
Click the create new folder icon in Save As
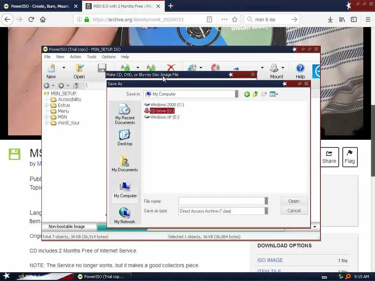click(264, 94)
